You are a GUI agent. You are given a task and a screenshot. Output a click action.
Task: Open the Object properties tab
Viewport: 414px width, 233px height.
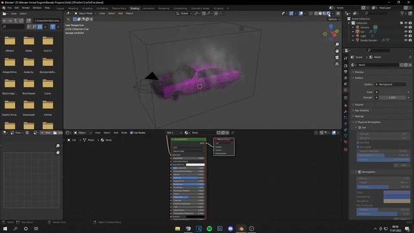tap(345, 105)
